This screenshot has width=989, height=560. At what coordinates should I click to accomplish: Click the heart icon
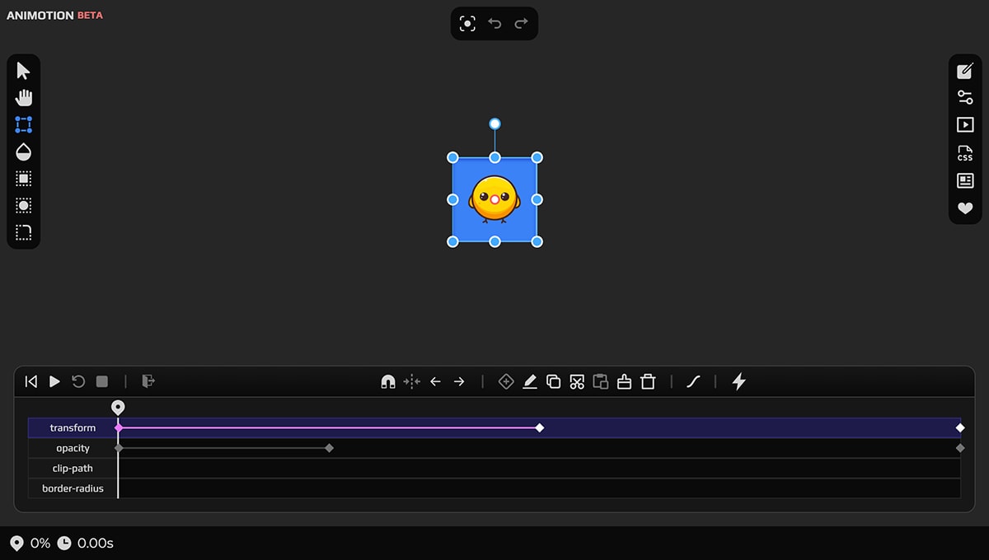[x=965, y=208]
